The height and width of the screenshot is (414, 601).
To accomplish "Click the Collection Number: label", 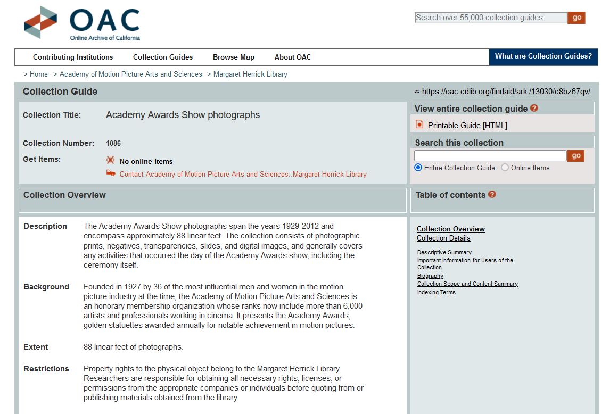I will (58, 143).
